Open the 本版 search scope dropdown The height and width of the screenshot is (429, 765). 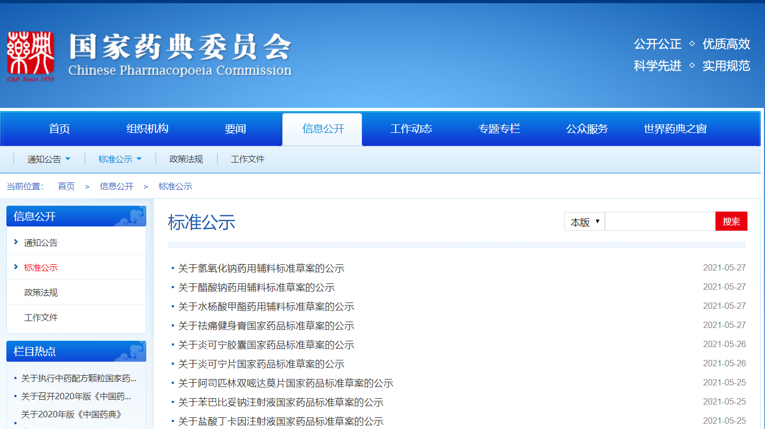tap(584, 222)
